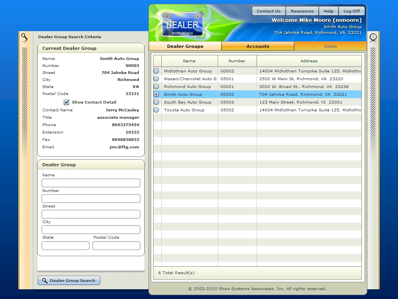Select the Toyota Auto Group radio button
This screenshot has height=299, width=398.
pyautogui.click(x=156, y=110)
